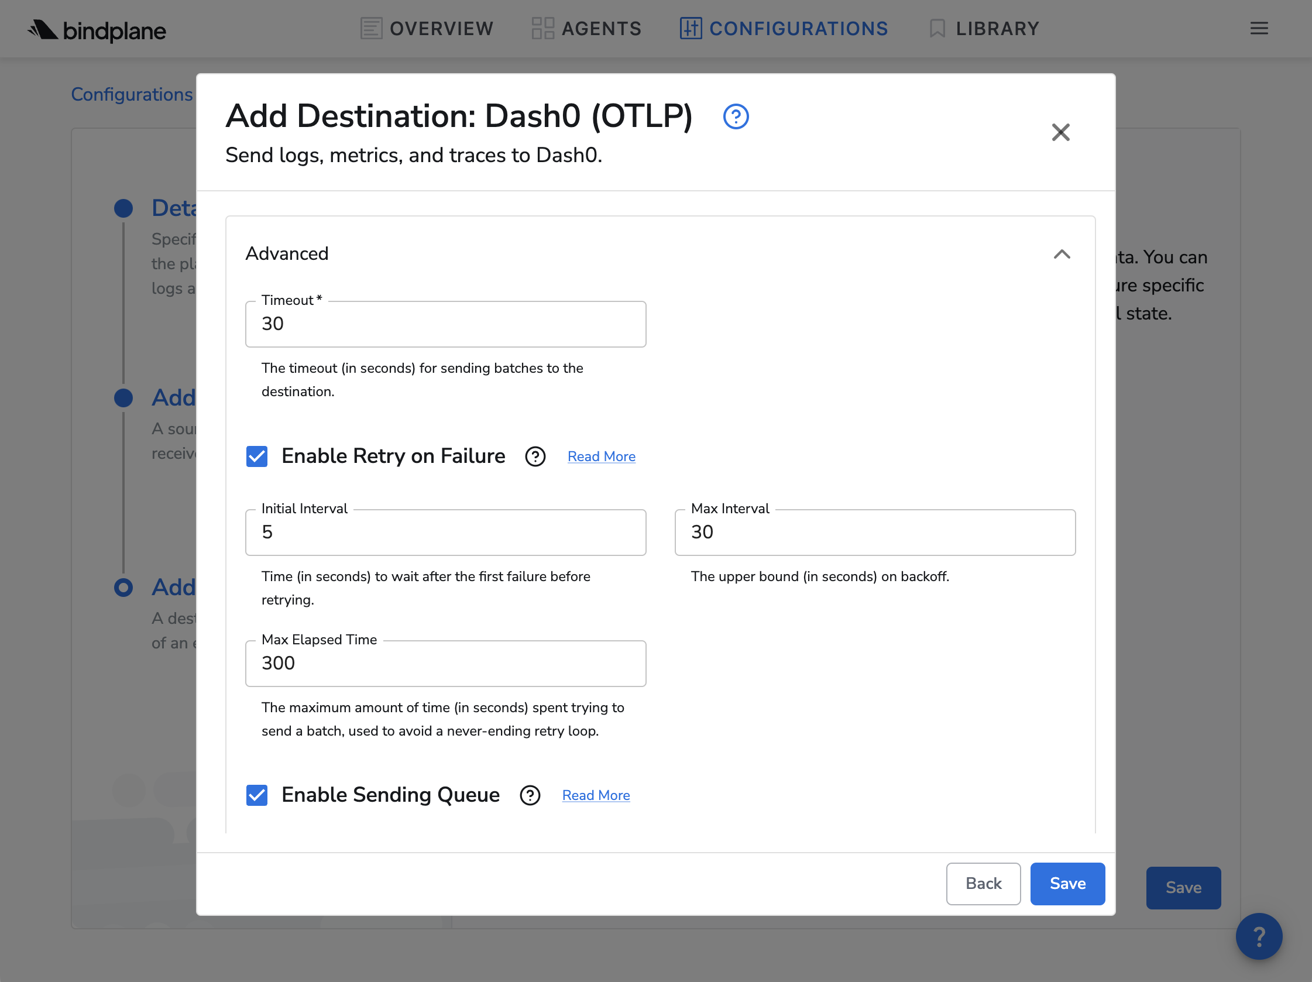The image size is (1312, 982).
Task: Click the Dash0 destination help icon
Action: coord(736,116)
